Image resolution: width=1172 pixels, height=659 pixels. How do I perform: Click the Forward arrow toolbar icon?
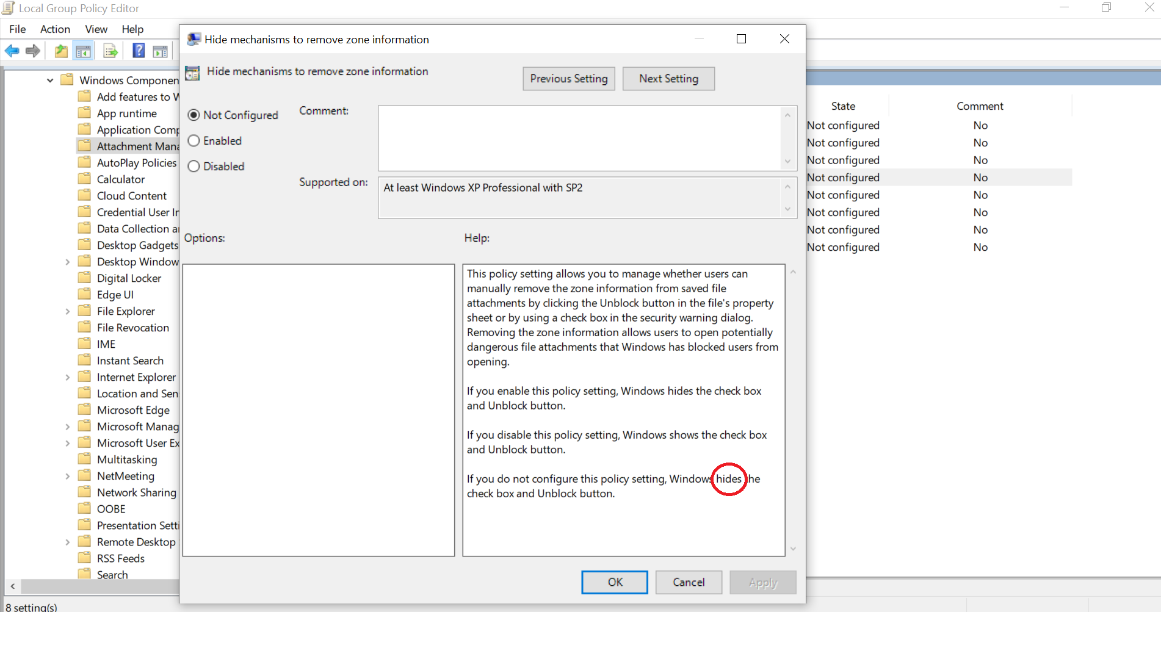33,51
